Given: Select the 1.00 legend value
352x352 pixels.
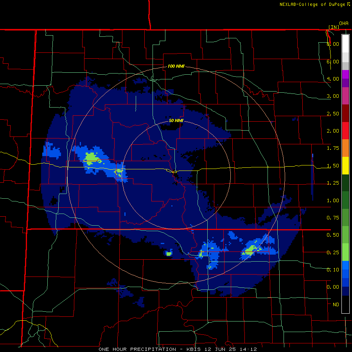Looking at the screenshot, I should click(333, 201).
